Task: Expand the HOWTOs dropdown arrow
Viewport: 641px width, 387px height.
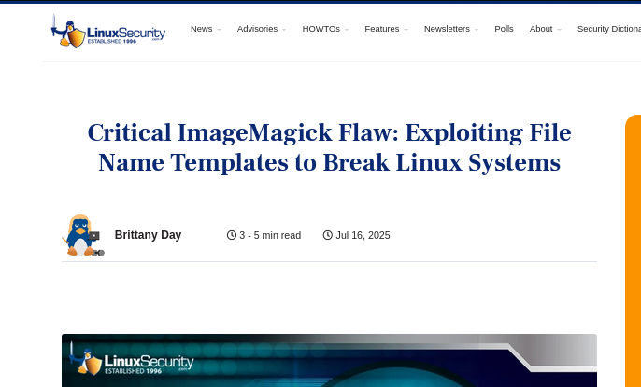Action: click(x=347, y=30)
